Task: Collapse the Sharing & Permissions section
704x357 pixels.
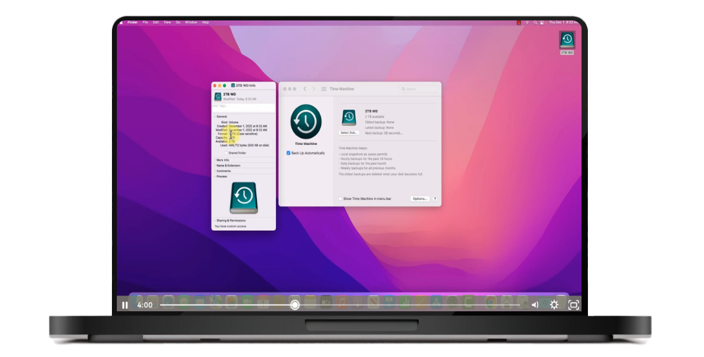Action: click(x=214, y=220)
